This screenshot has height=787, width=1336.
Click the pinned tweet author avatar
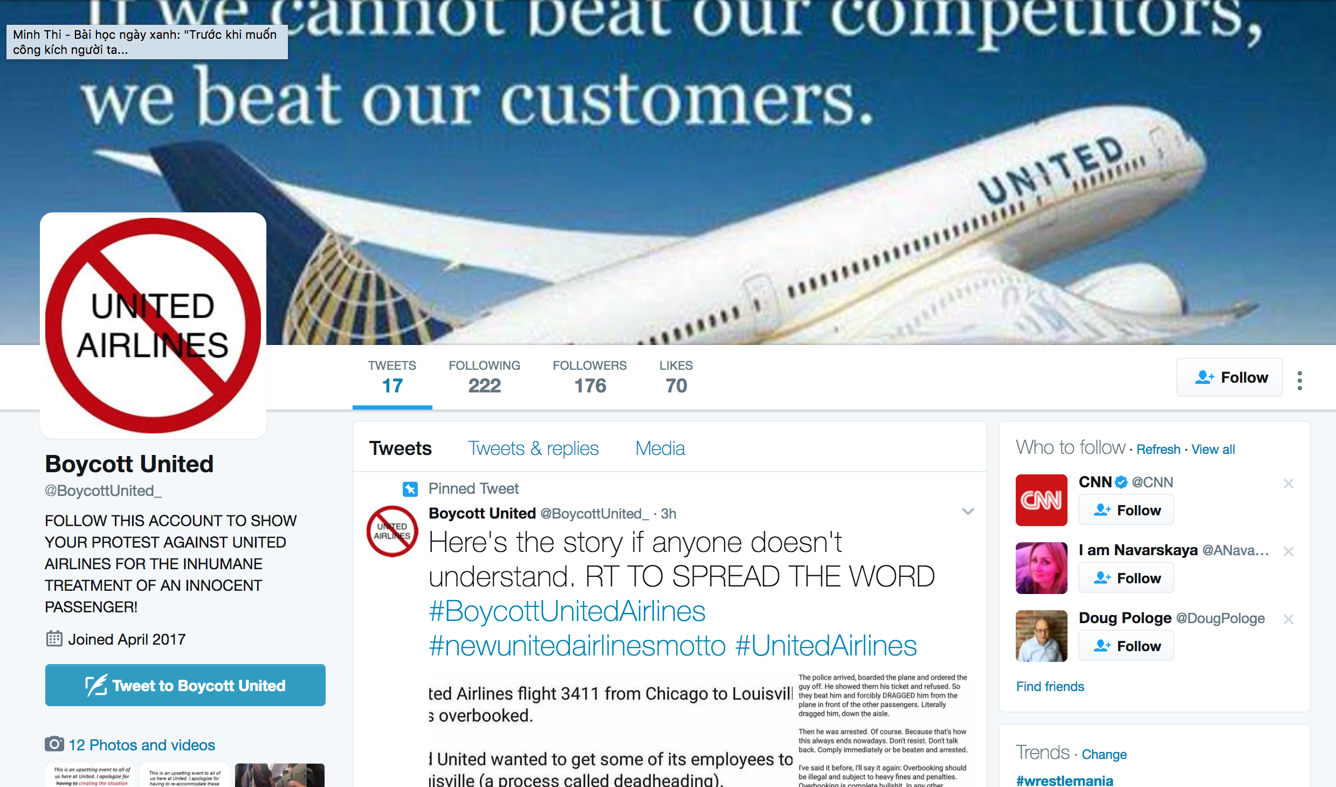[x=392, y=531]
